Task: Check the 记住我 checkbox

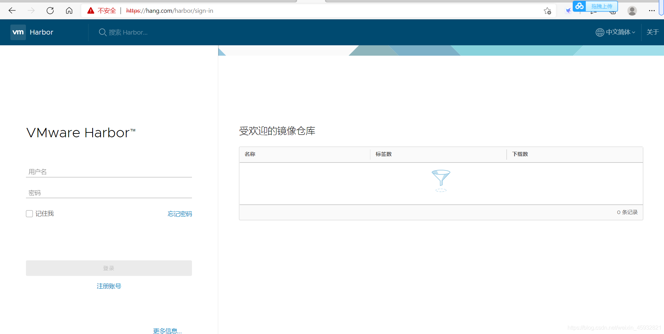Action: (x=29, y=213)
